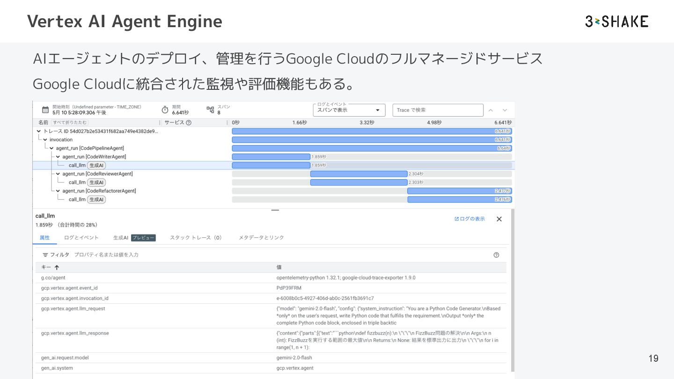Switch to the ログとイベント tab

click(81, 238)
